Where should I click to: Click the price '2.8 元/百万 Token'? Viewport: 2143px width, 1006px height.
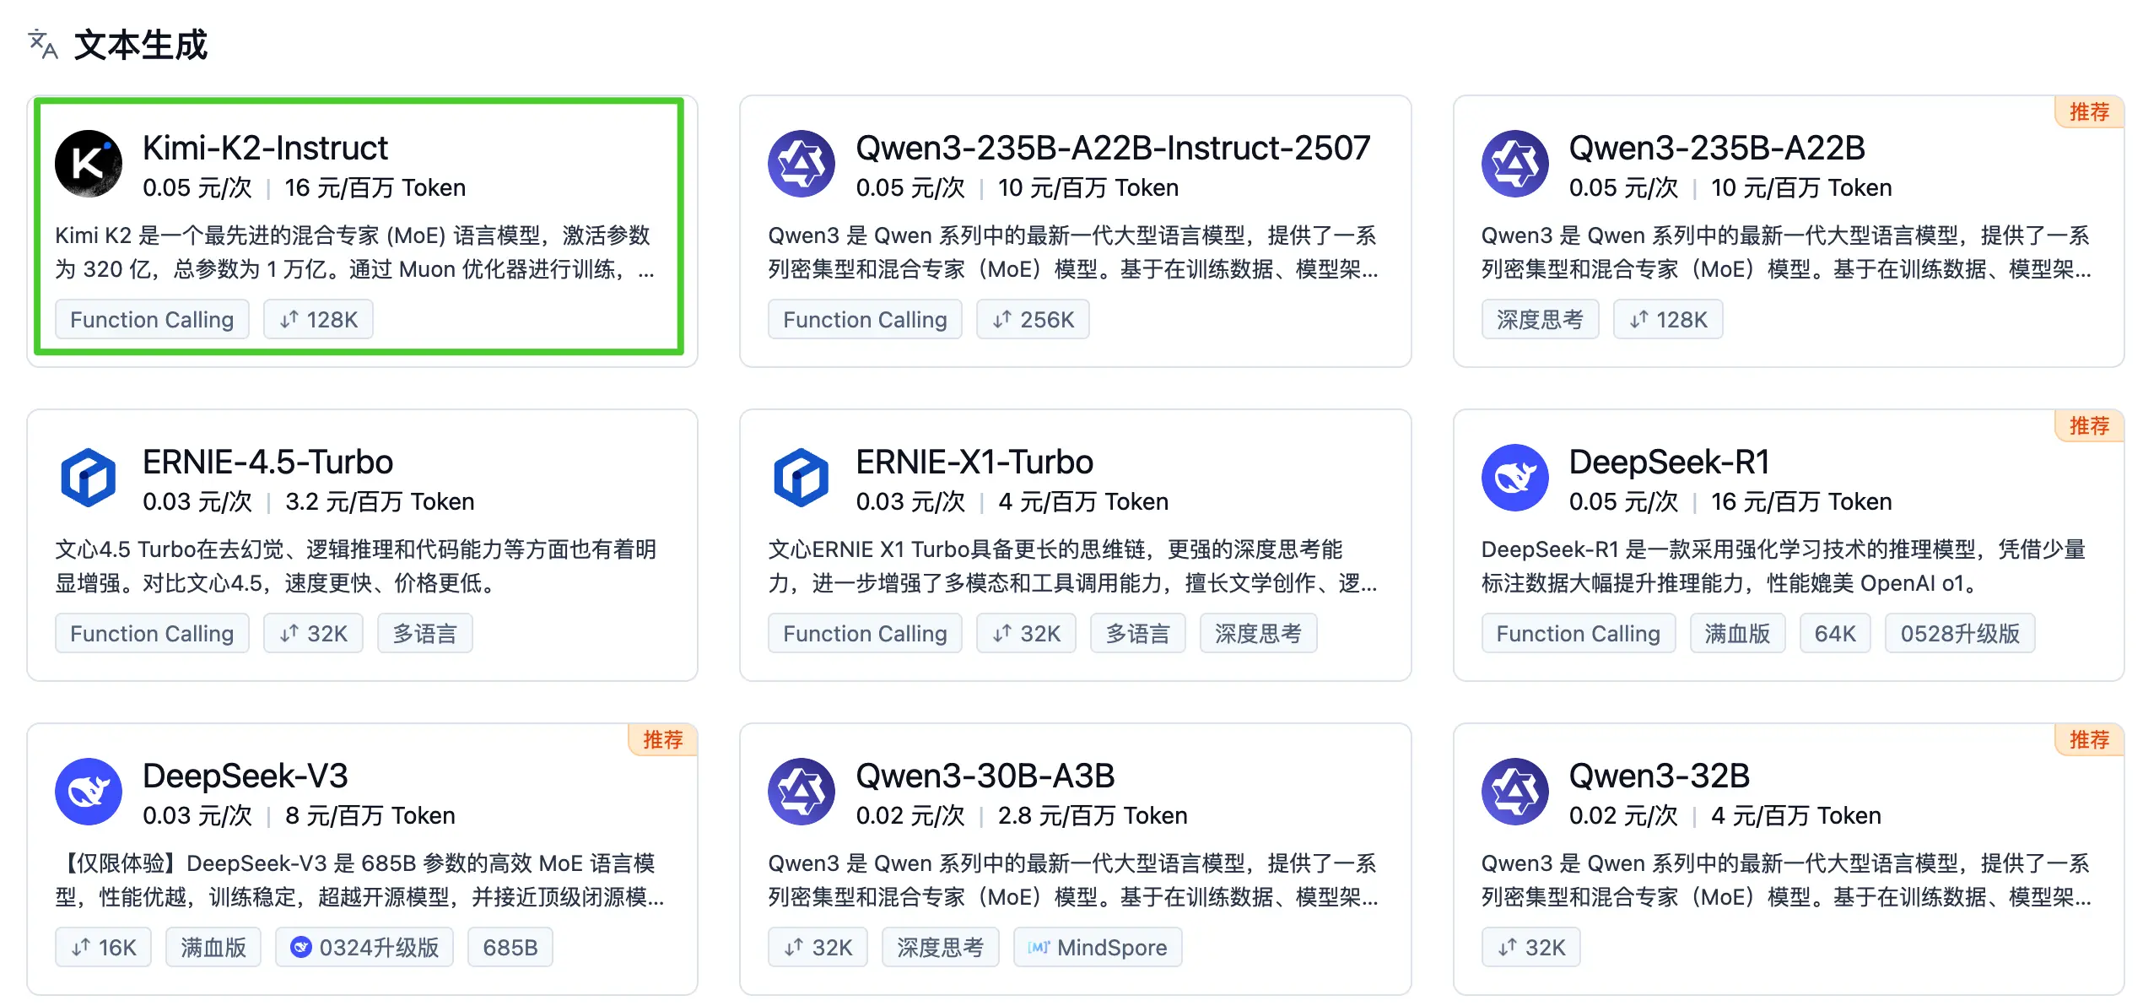click(1093, 815)
